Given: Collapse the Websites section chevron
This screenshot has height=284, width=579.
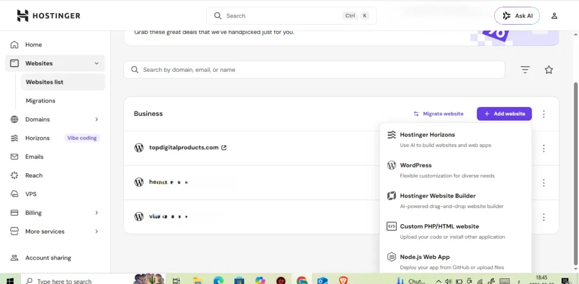Looking at the screenshot, I should pyautogui.click(x=96, y=63).
